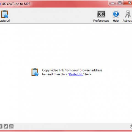Click the "4K YouTube to MP3" title bar text
Screen dimensions: 132x132
[x=16, y=4]
